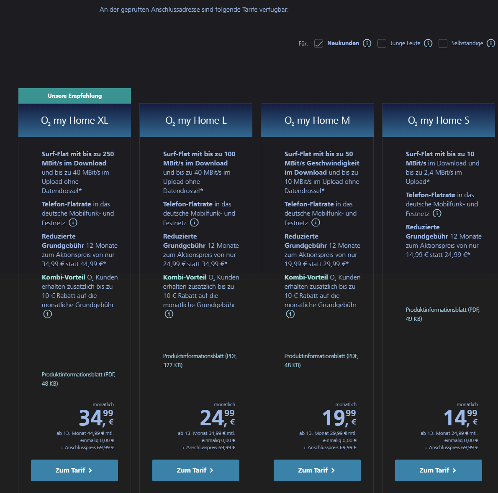
Task: Click the 24,99 € monthly price
Action: click(217, 418)
